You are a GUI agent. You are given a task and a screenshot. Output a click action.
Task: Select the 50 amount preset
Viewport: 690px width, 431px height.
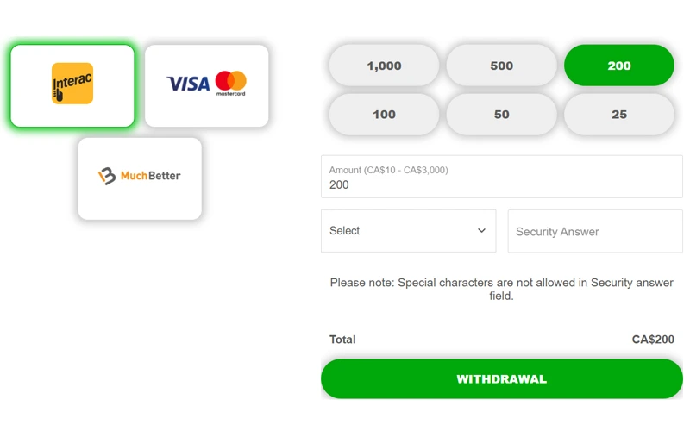[x=501, y=114]
